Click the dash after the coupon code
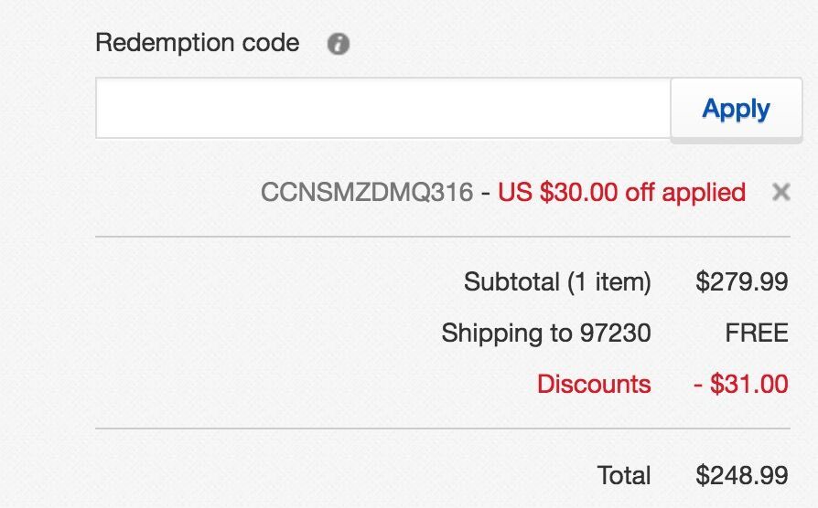Screen dimensions: 818x508 click(486, 194)
